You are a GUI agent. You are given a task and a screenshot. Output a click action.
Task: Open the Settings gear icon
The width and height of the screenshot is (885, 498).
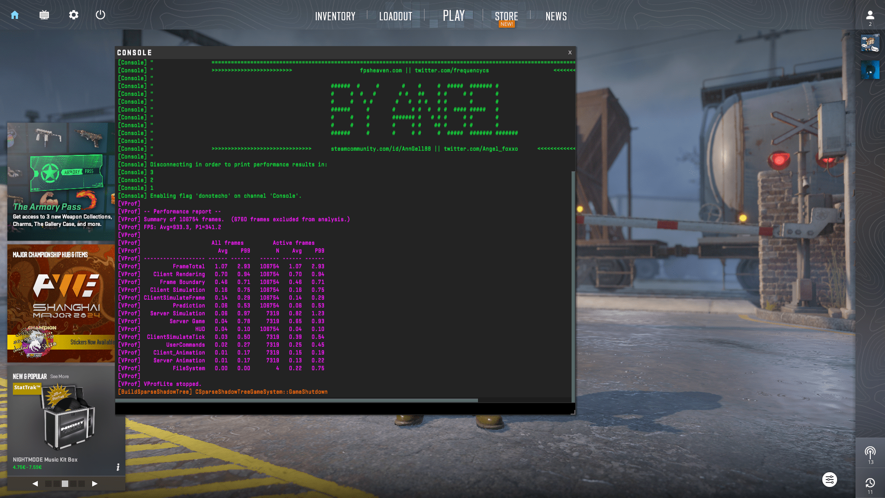(x=74, y=15)
